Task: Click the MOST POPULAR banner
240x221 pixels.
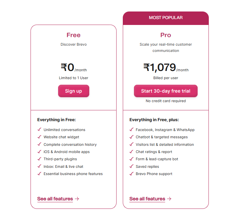Action: (166, 18)
